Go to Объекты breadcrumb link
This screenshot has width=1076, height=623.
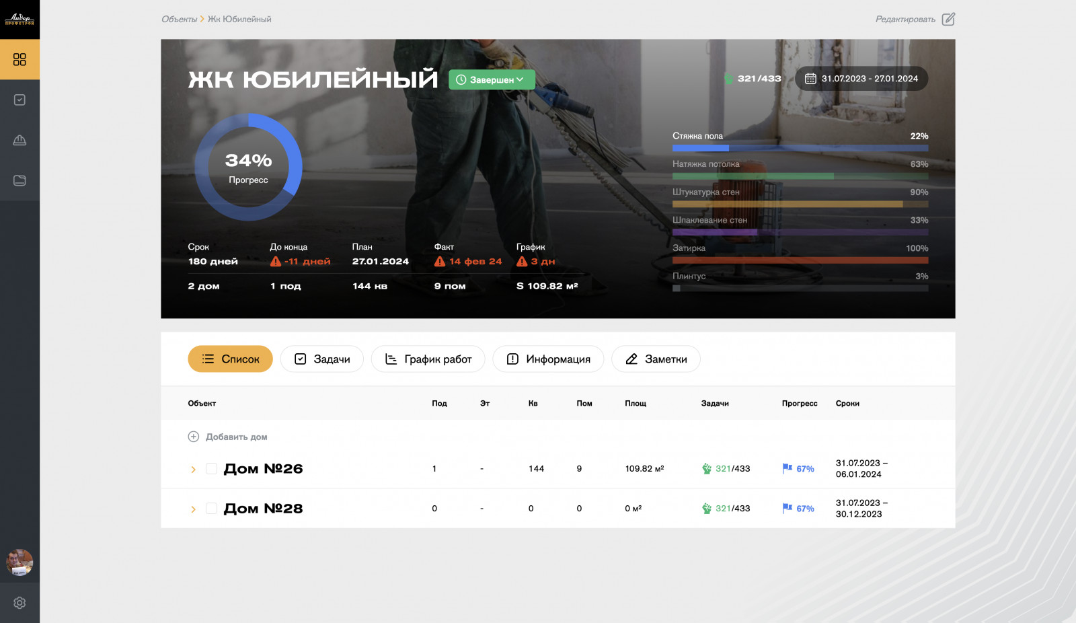point(179,19)
